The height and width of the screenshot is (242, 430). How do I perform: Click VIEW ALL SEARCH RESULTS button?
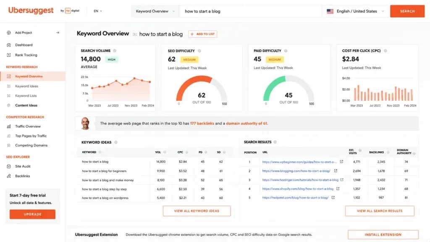(x=380, y=211)
